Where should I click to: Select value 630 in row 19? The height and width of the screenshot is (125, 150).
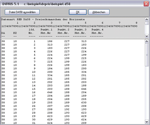(84, 103)
